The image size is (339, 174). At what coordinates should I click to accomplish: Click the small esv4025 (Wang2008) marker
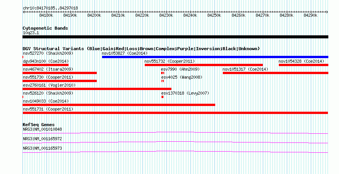pyautogui.click(x=163, y=81)
